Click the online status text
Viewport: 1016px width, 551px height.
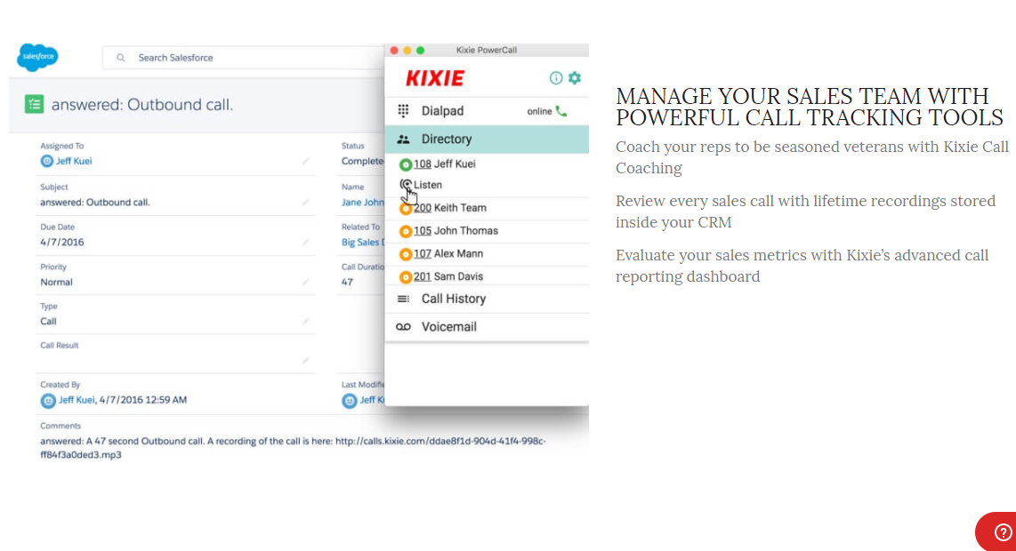tap(539, 111)
